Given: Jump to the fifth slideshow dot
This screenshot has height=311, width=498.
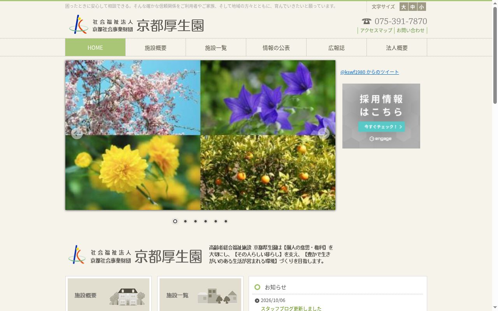Looking at the screenshot, I should [216, 221].
